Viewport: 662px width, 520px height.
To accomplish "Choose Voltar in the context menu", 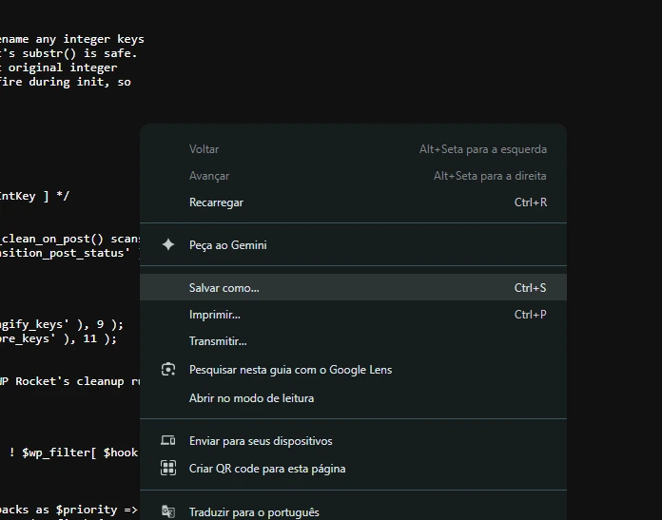I will pos(353,149).
